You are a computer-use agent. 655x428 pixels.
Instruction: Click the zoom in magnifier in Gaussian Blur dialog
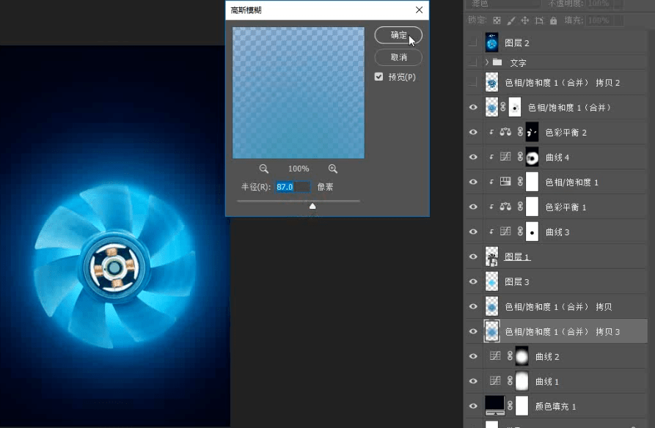coord(333,169)
